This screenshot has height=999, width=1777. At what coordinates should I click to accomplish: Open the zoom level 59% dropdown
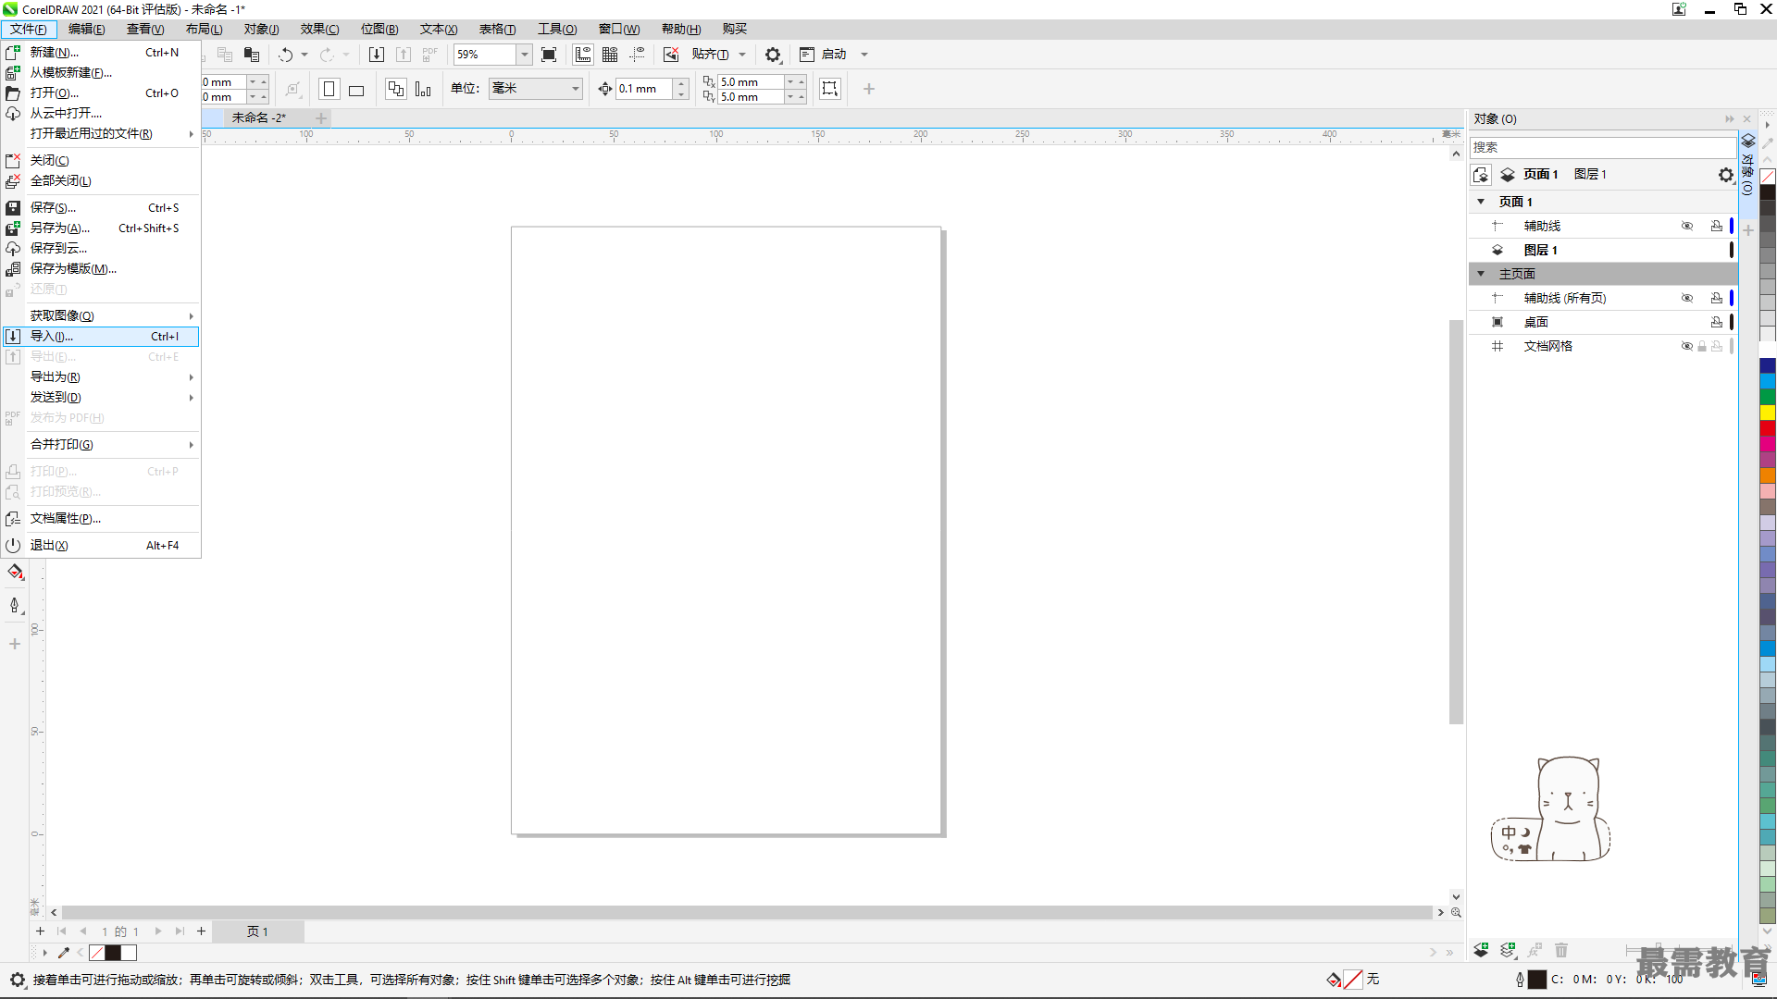pyautogui.click(x=524, y=55)
